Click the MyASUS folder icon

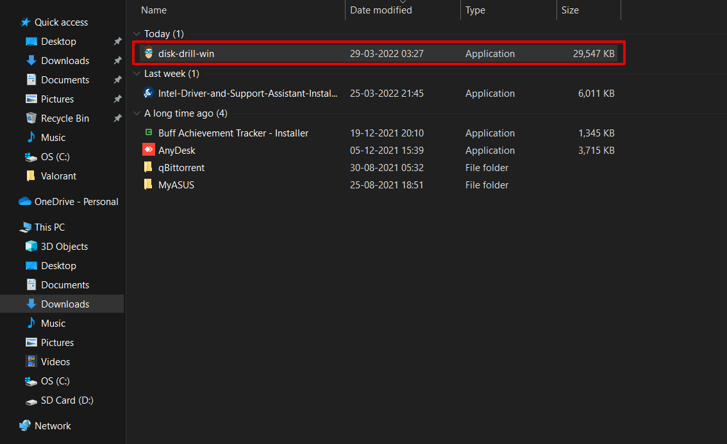point(148,185)
